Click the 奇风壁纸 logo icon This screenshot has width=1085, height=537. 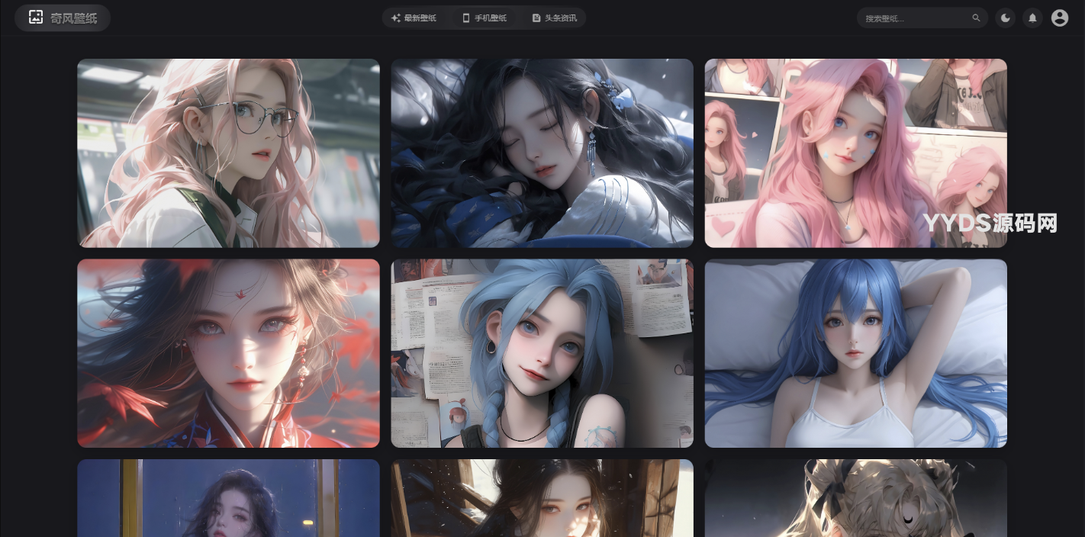[x=36, y=18]
